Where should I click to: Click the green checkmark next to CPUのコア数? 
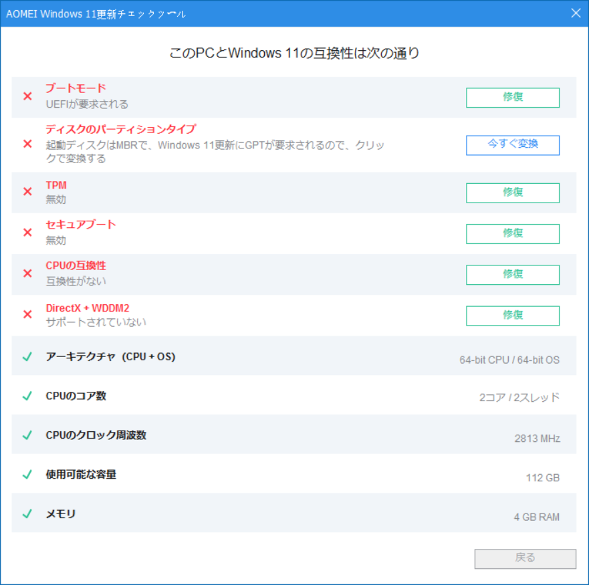tap(27, 396)
